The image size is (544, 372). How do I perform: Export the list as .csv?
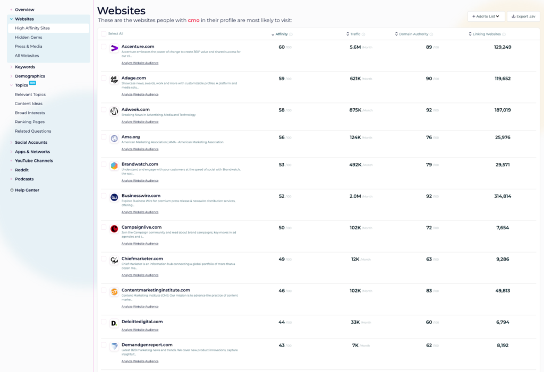coord(523,16)
